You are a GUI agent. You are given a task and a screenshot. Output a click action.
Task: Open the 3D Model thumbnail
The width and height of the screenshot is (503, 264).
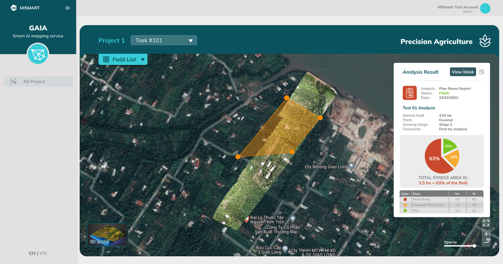(x=108, y=235)
